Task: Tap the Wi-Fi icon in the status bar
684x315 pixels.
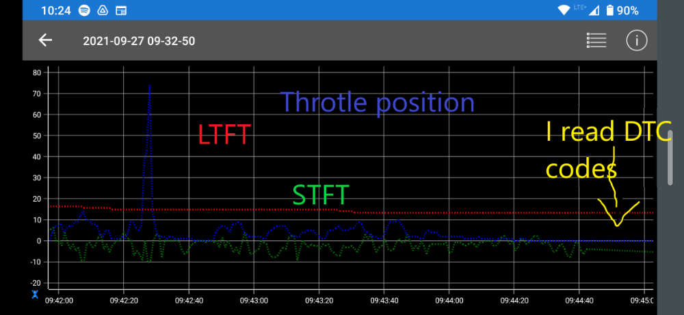Action: click(x=564, y=10)
